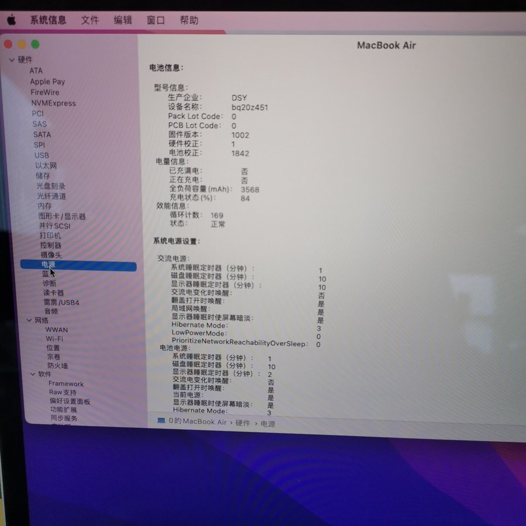Click the PrioritizeNetworkReachabilityOverSleep label
526x526 pixels.
[240, 343]
